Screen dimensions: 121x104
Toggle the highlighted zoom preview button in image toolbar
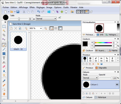click(52, 28)
